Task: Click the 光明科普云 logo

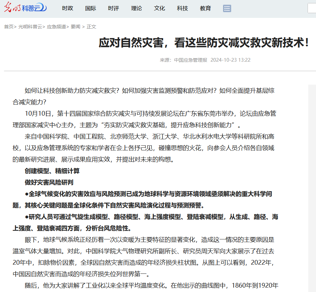Action: pos(25,8)
